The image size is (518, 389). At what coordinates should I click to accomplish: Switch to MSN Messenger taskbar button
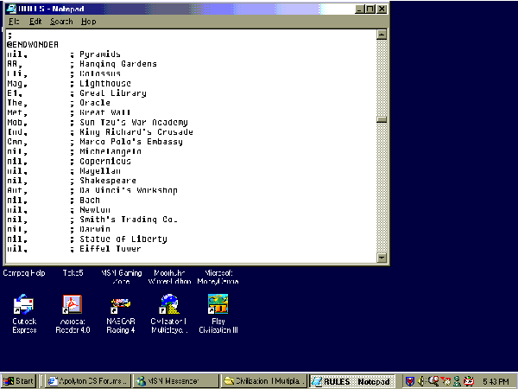pyautogui.click(x=176, y=381)
